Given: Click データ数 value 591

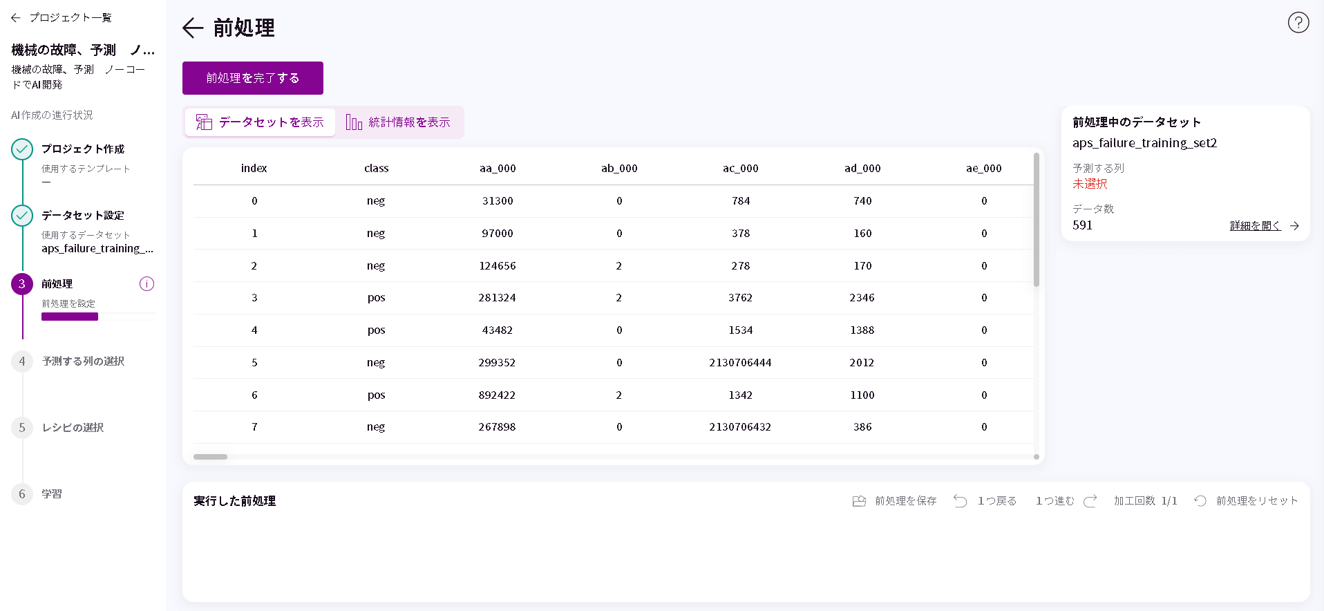Looking at the screenshot, I should click(x=1082, y=225).
